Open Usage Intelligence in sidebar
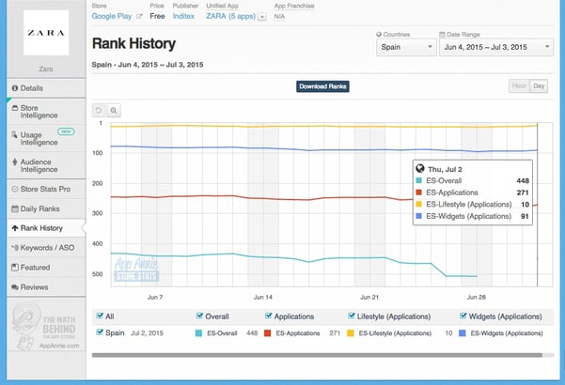The width and height of the screenshot is (565, 385). pos(41,138)
